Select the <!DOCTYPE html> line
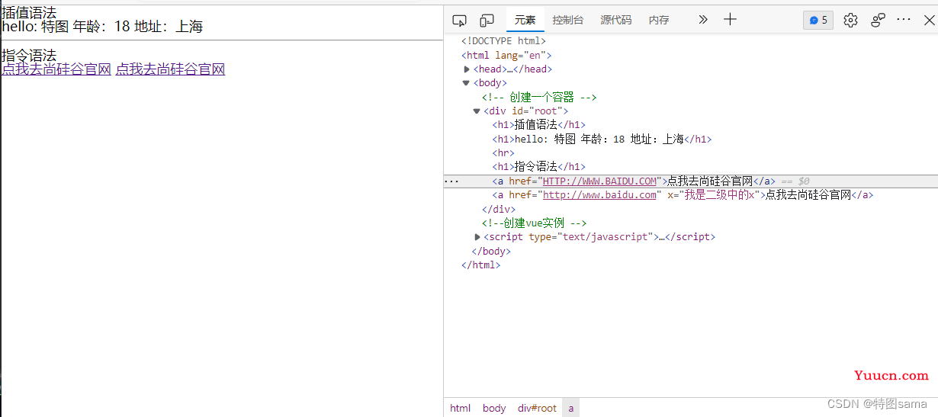The width and height of the screenshot is (938, 417). click(x=503, y=41)
